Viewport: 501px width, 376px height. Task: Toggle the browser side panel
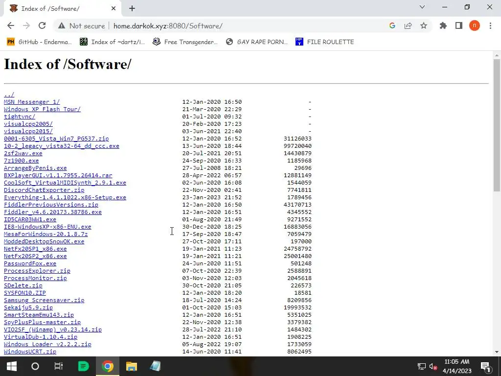(x=458, y=25)
